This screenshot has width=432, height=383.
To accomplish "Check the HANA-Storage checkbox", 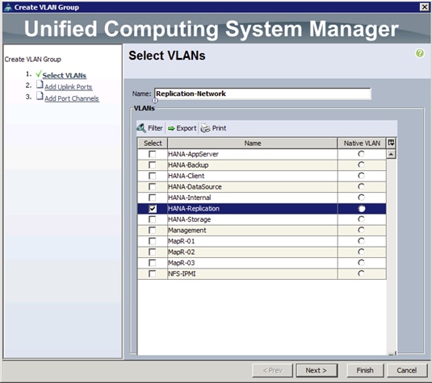I will point(152,219).
